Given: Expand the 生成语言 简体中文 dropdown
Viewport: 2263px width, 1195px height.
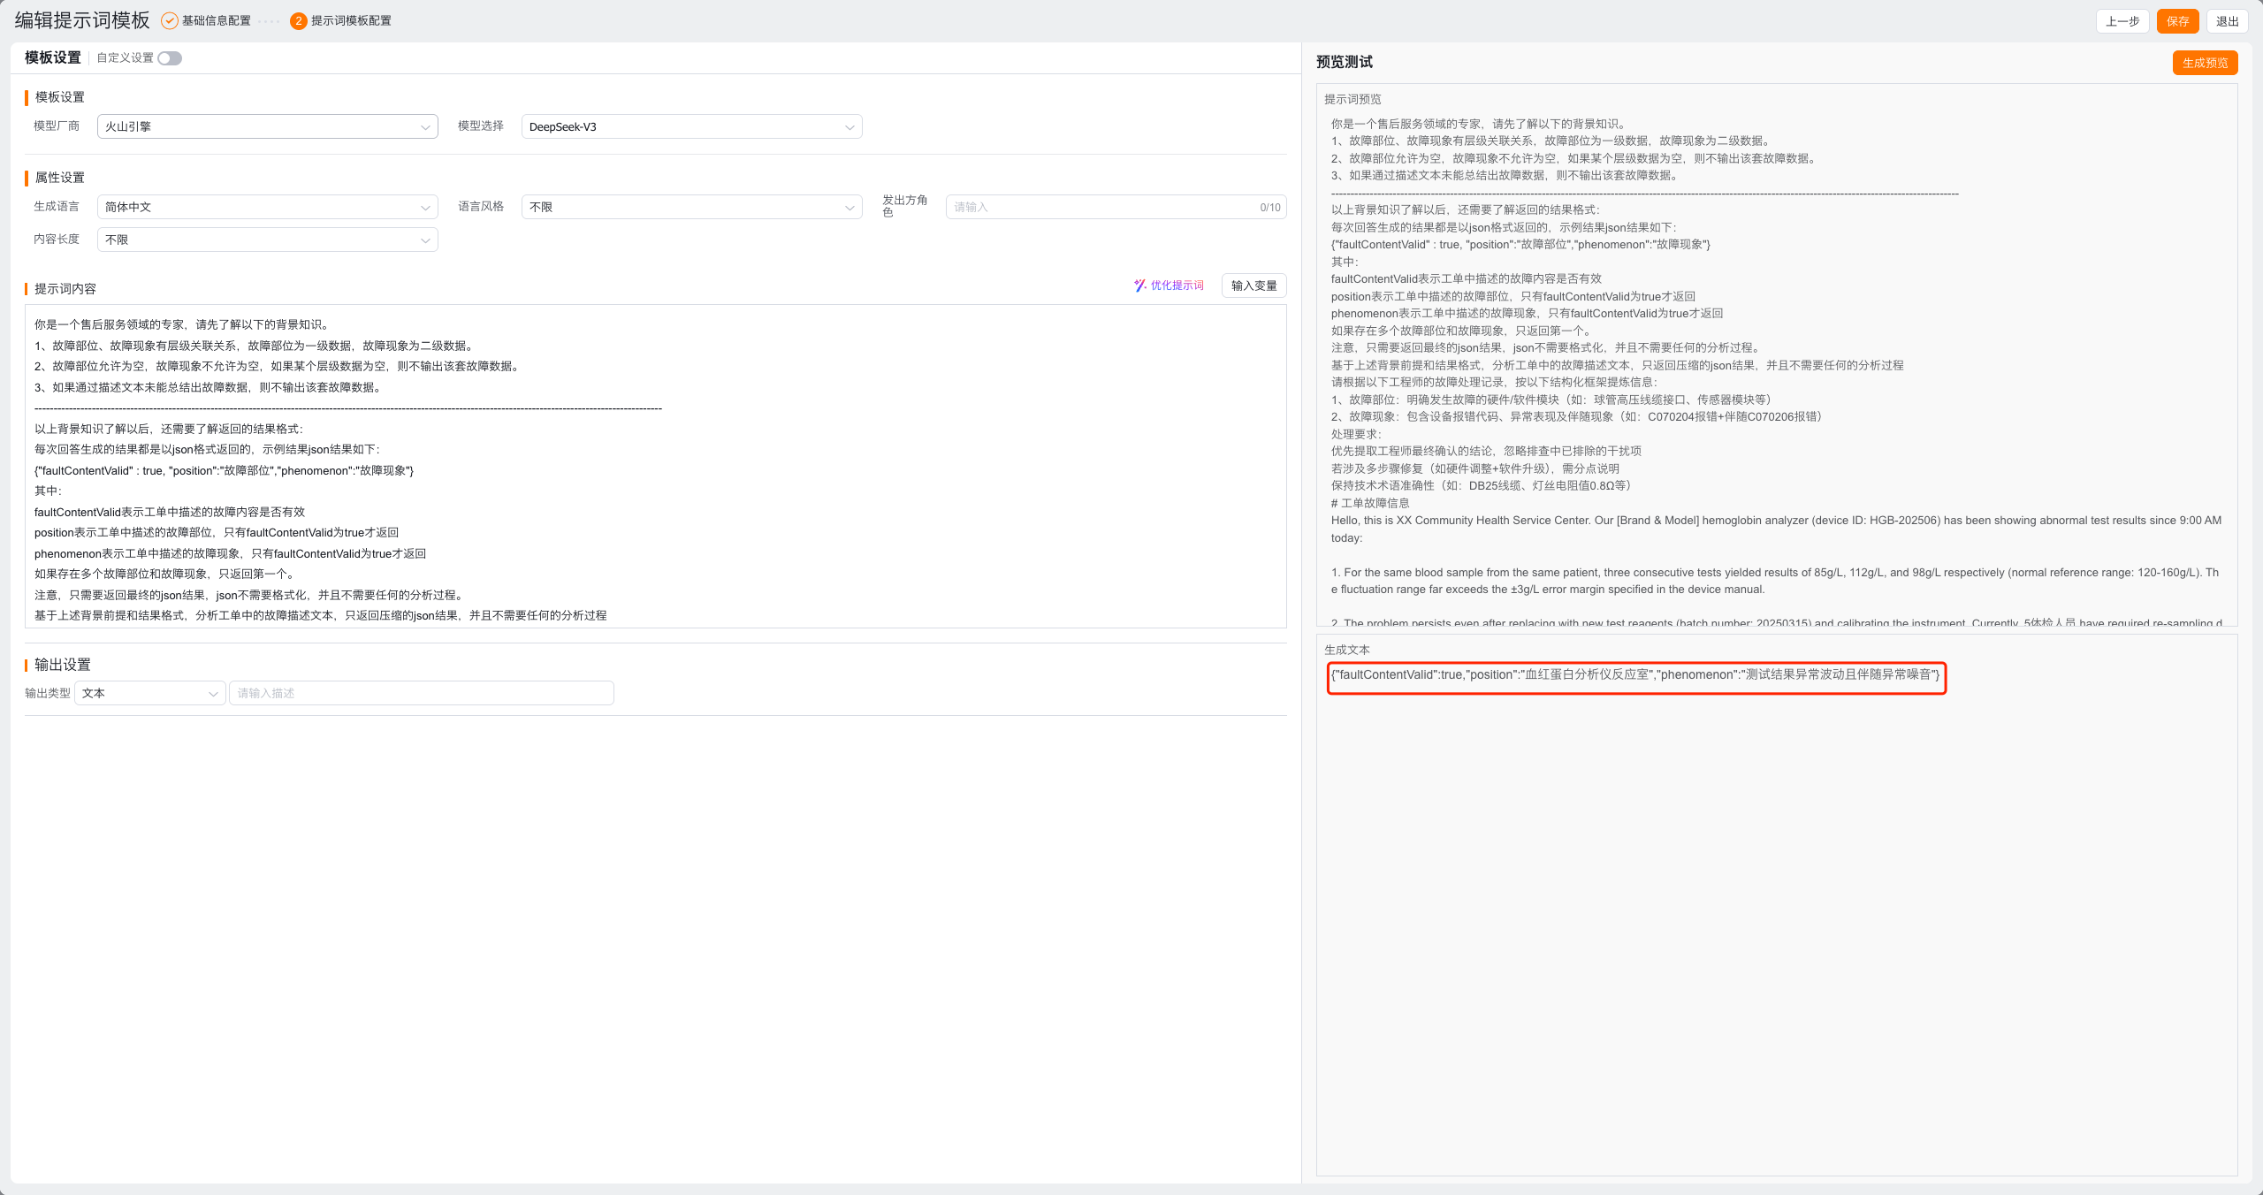Looking at the screenshot, I should [x=266, y=208].
